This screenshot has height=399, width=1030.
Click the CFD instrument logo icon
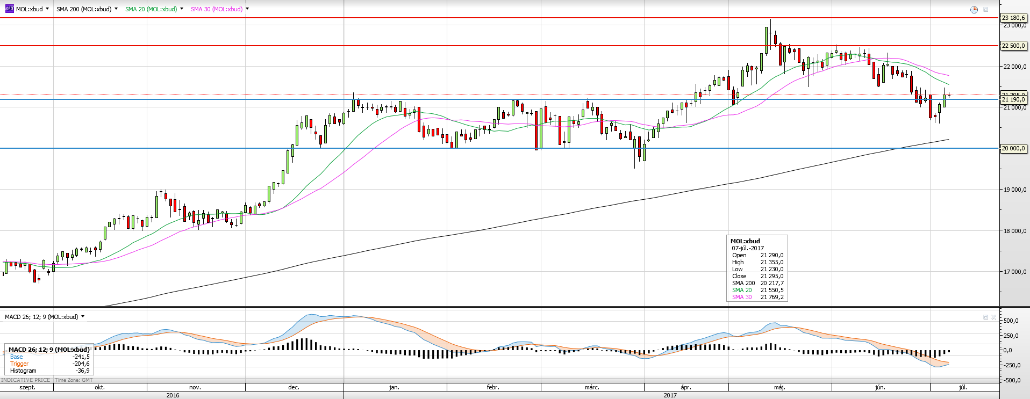pyautogui.click(x=9, y=9)
